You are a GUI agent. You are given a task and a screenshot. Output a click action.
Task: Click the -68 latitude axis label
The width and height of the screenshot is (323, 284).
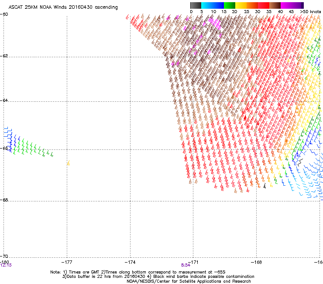pos(4,200)
